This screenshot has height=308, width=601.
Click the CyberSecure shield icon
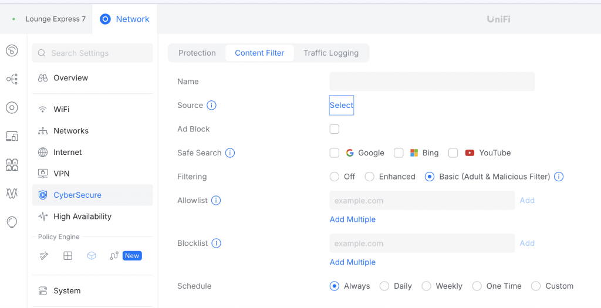[x=43, y=195]
